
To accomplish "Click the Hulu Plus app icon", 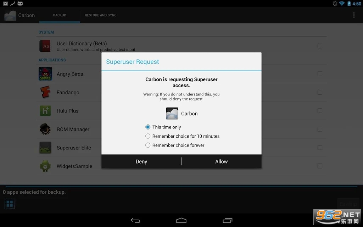I will [x=45, y=111].
